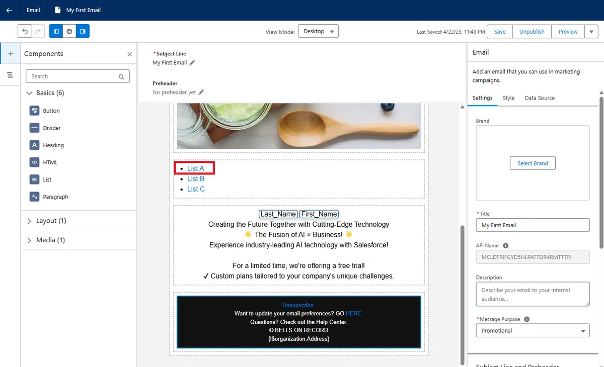Click the magnifier icon in Search
Image resolution: width=604 pixels, height=367 pixels.
121,77
